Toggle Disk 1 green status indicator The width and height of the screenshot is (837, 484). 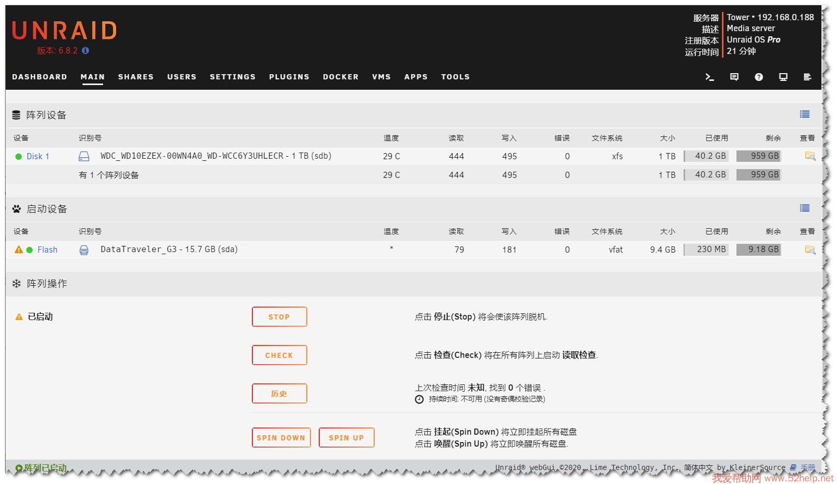[x=19, y=157]
